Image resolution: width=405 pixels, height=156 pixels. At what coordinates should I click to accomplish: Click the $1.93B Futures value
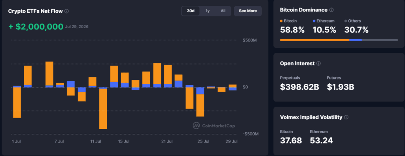coord(341,87)
